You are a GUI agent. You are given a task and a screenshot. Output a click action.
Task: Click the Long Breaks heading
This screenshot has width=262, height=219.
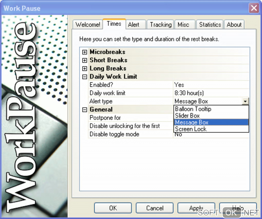[x=108, y=68]
